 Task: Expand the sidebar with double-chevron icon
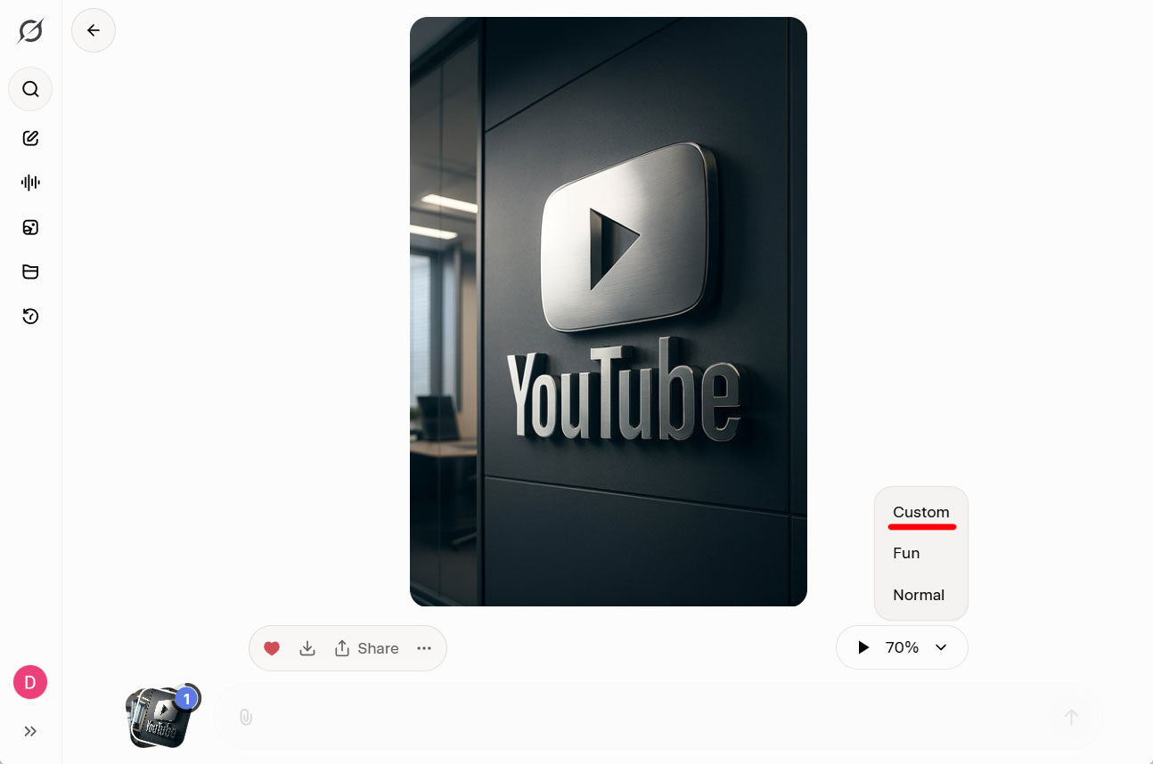click(30, 731)
